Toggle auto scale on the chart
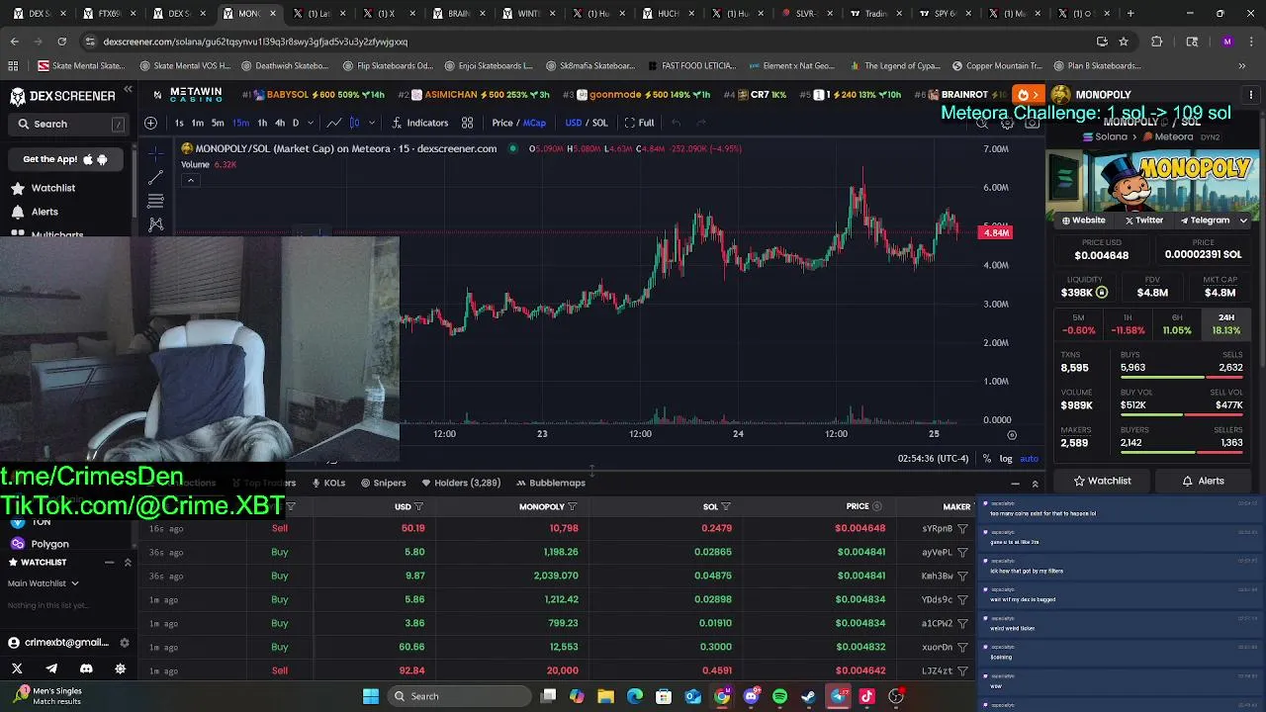Image resolution: width=1266 pixels, height=712 pixels. 1029,459
